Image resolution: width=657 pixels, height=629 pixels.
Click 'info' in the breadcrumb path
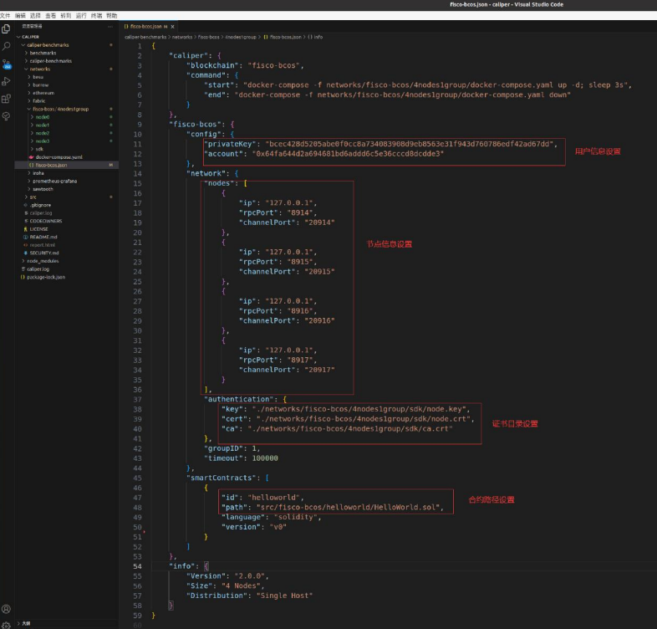tap(318, 37)
